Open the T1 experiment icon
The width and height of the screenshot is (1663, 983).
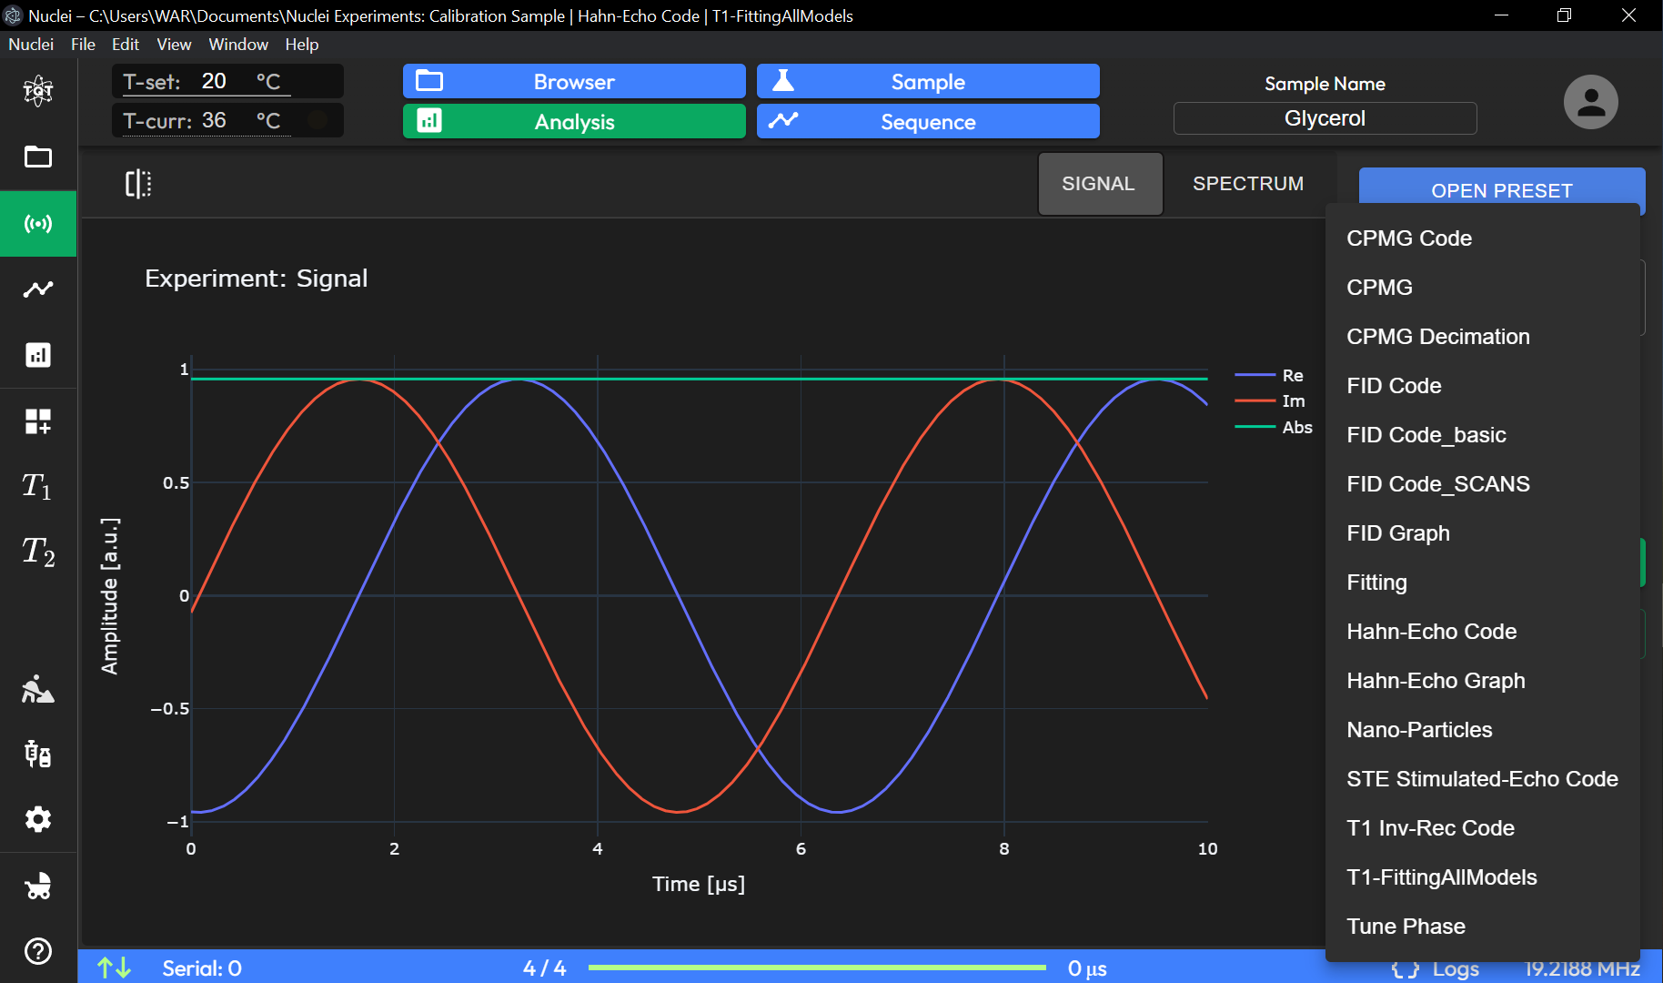click(x=38, y=486)
